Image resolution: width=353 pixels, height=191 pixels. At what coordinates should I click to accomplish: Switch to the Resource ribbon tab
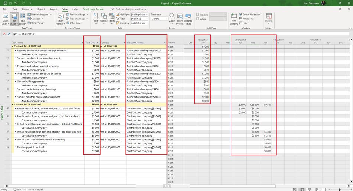[27, 9]
